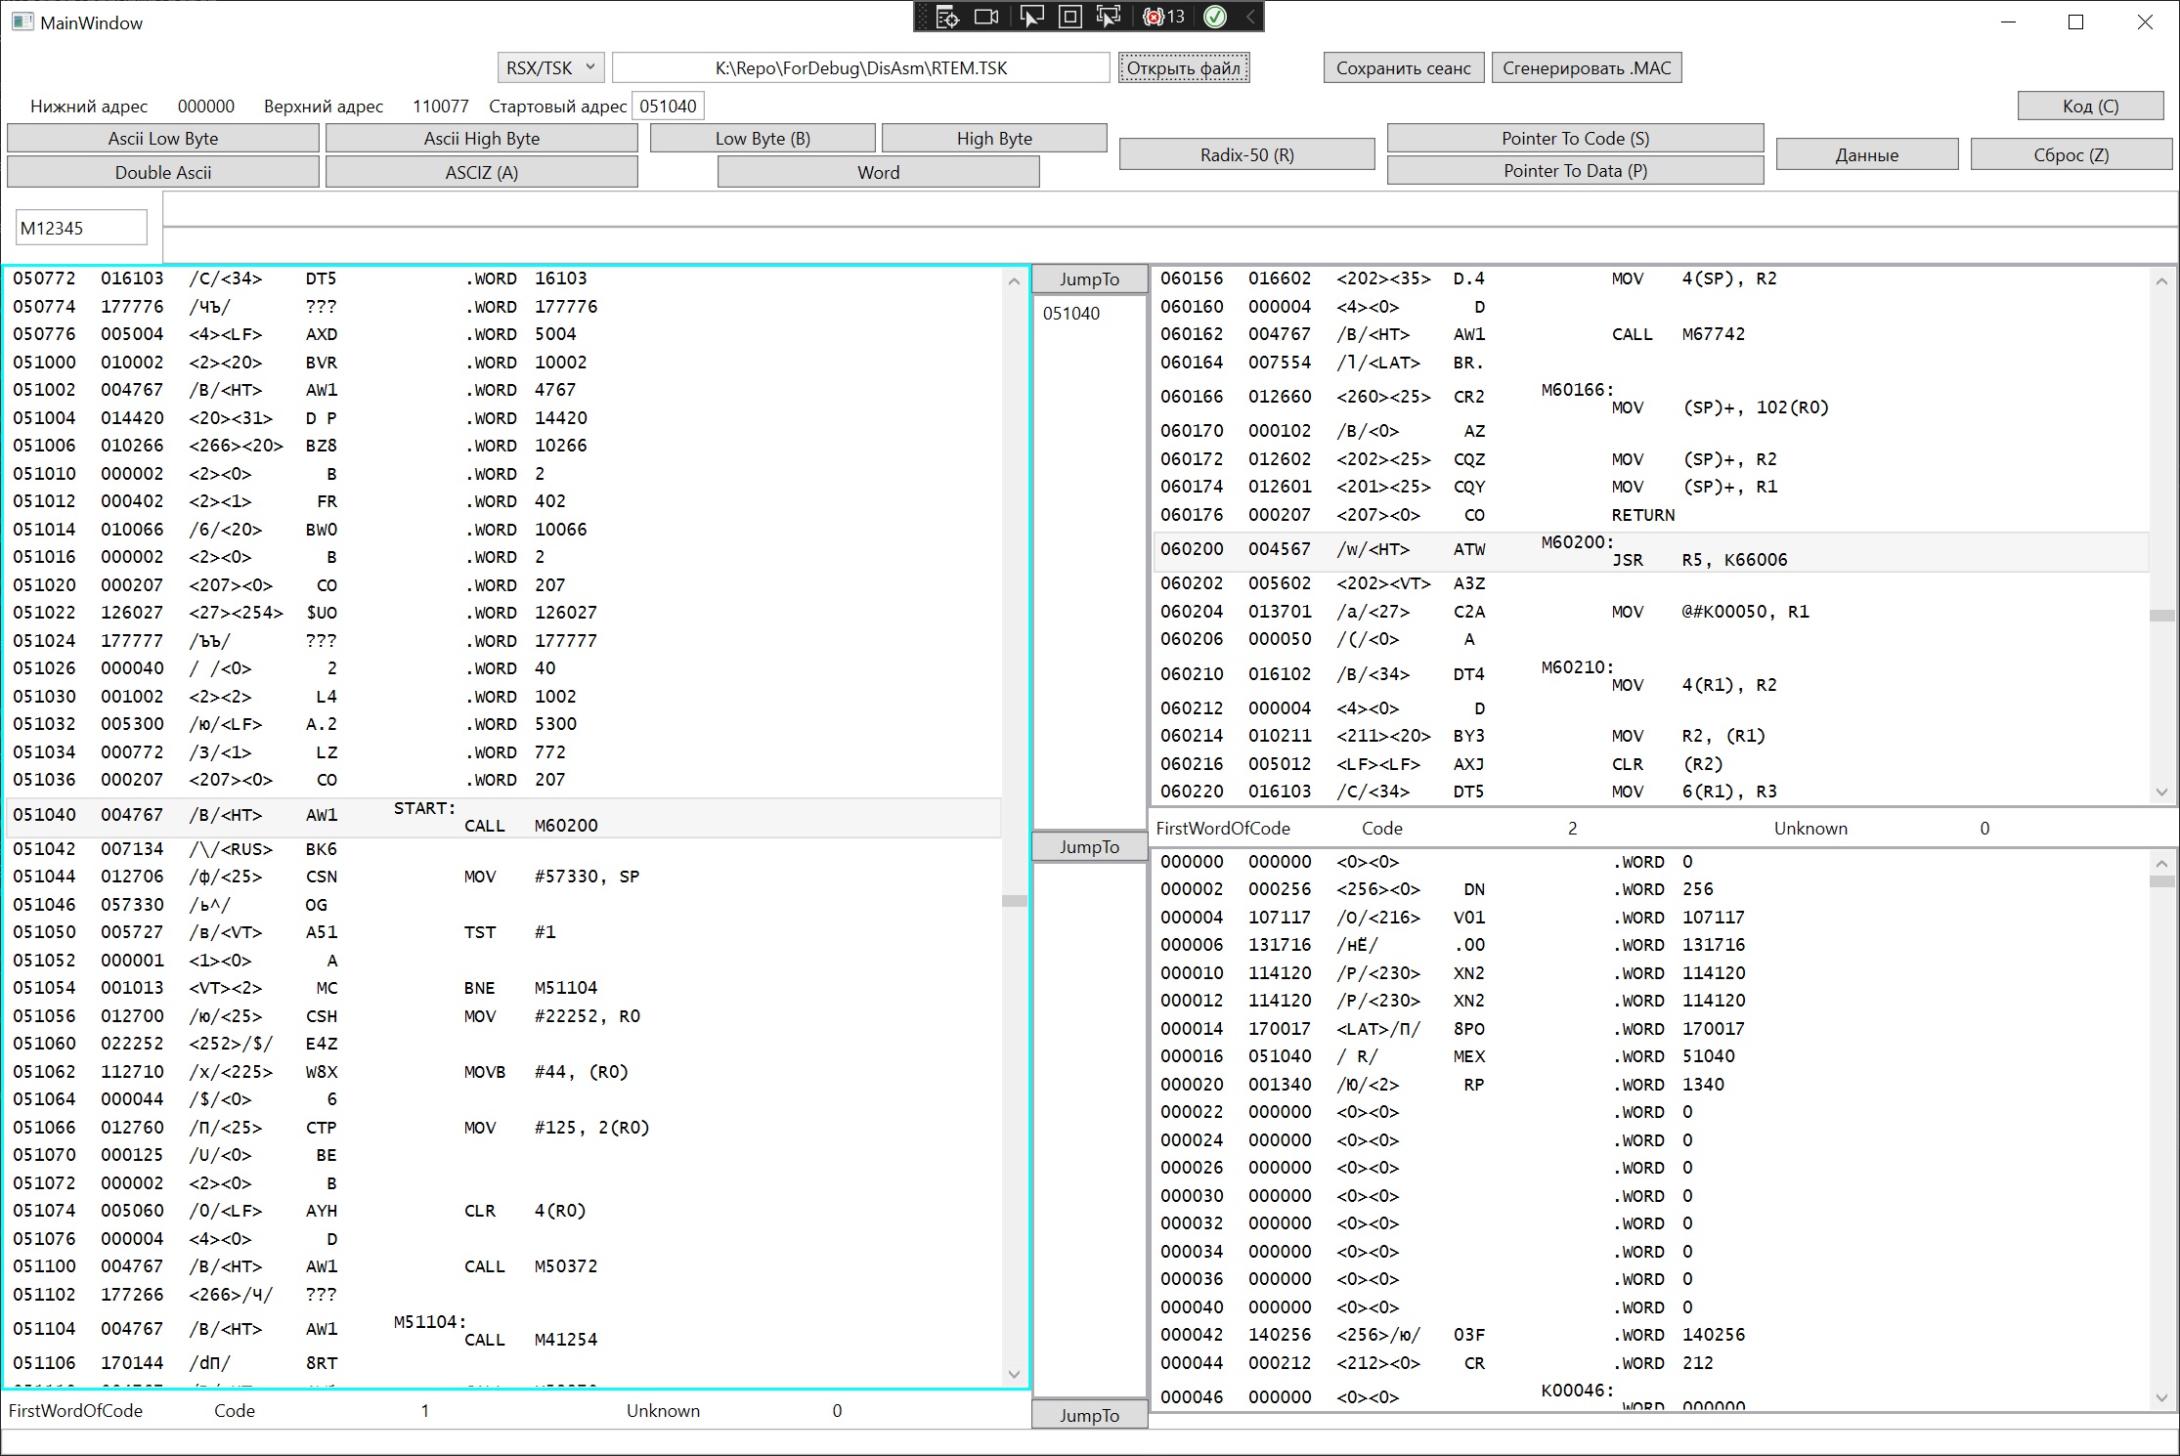Image resolution: width=2180 pixels, height=1456 pixels.
Task: Click the Pointer To Code (S) button
Action: tap(1574, 138)
